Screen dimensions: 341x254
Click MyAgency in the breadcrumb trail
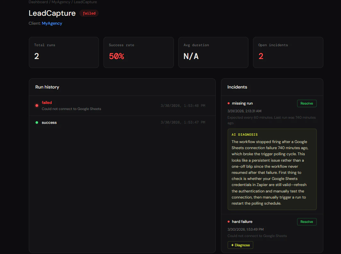tap(61, 2)
